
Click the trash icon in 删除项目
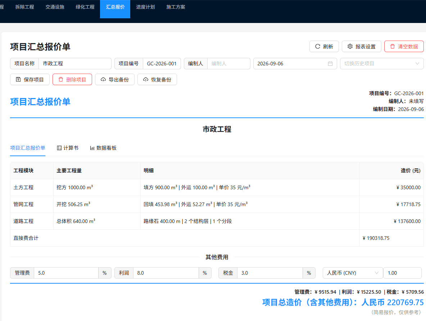61,79
